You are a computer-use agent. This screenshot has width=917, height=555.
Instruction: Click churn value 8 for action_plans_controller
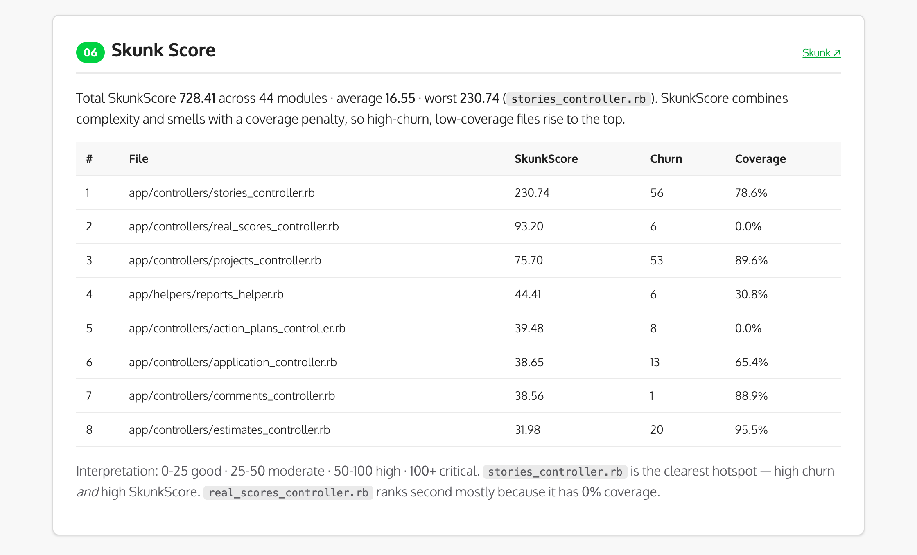pos(653,328)
